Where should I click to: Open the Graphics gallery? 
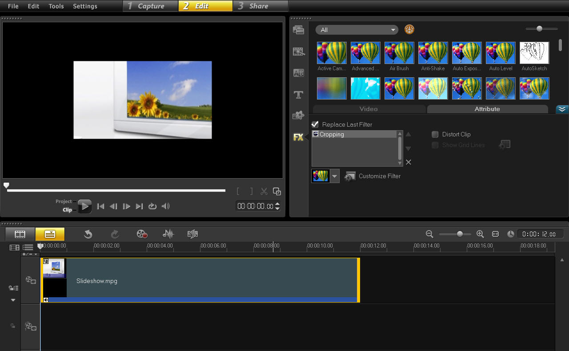tap(298, 115)
